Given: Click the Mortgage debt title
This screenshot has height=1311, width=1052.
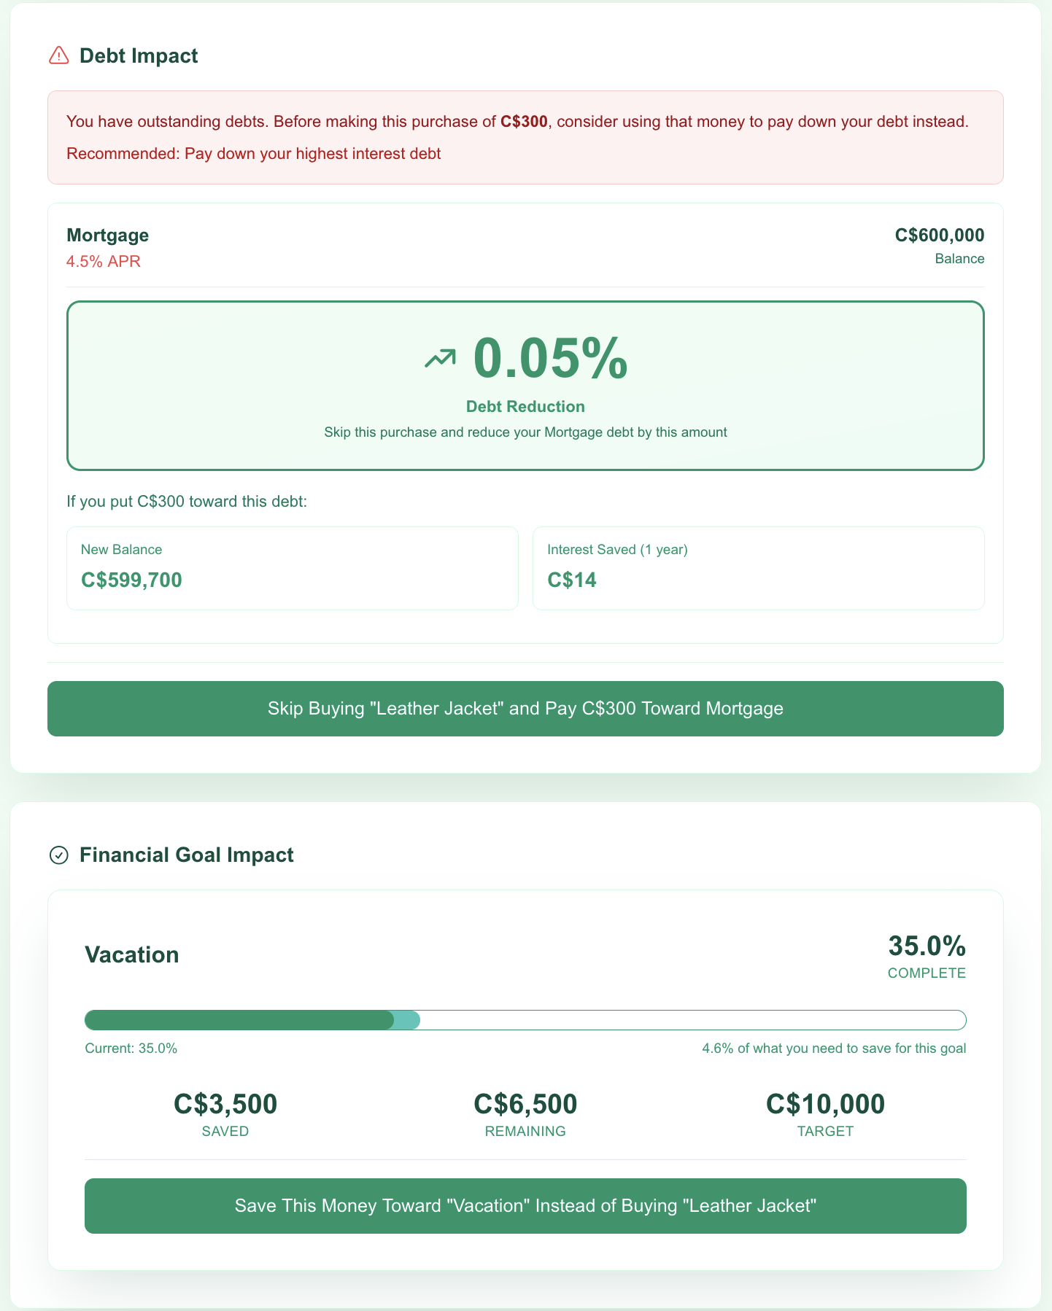Looking at the screenshot, I should [x=107, y=235].
